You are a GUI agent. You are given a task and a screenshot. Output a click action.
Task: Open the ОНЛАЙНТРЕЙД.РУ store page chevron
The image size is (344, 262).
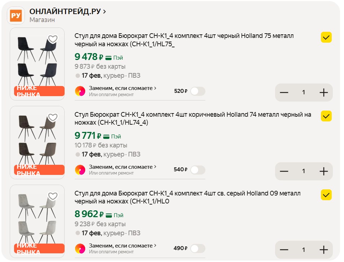104,12
